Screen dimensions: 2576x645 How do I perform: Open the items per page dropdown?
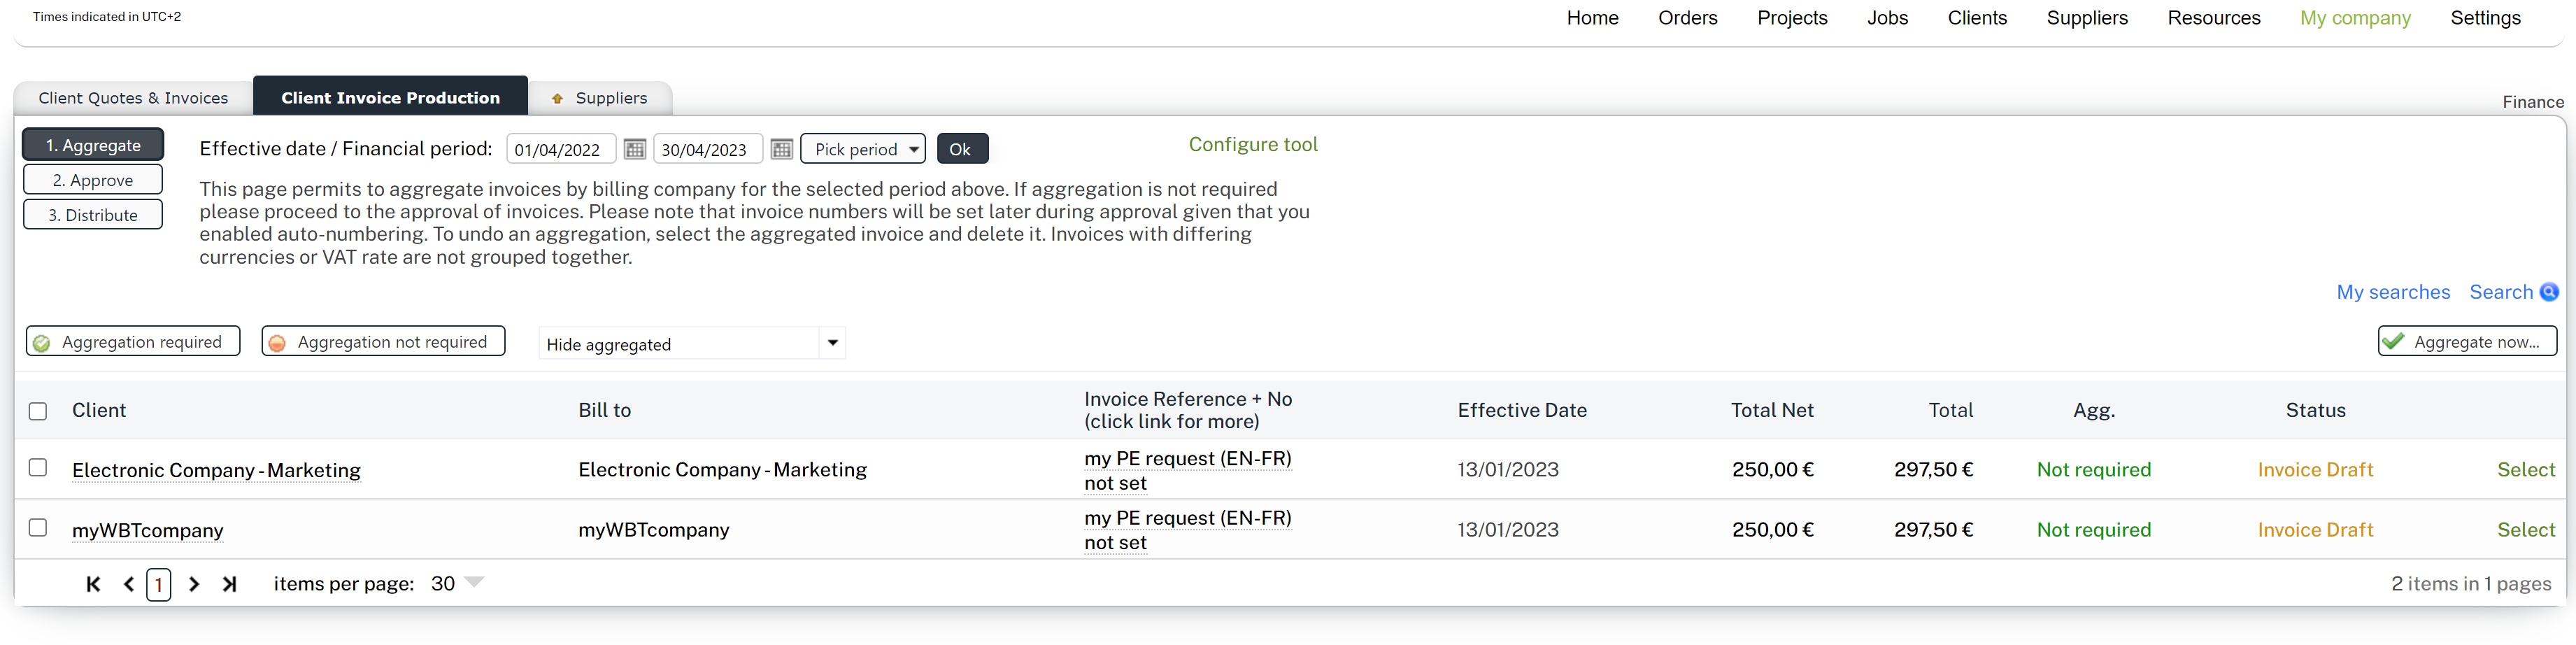click(x=474, y=582)
